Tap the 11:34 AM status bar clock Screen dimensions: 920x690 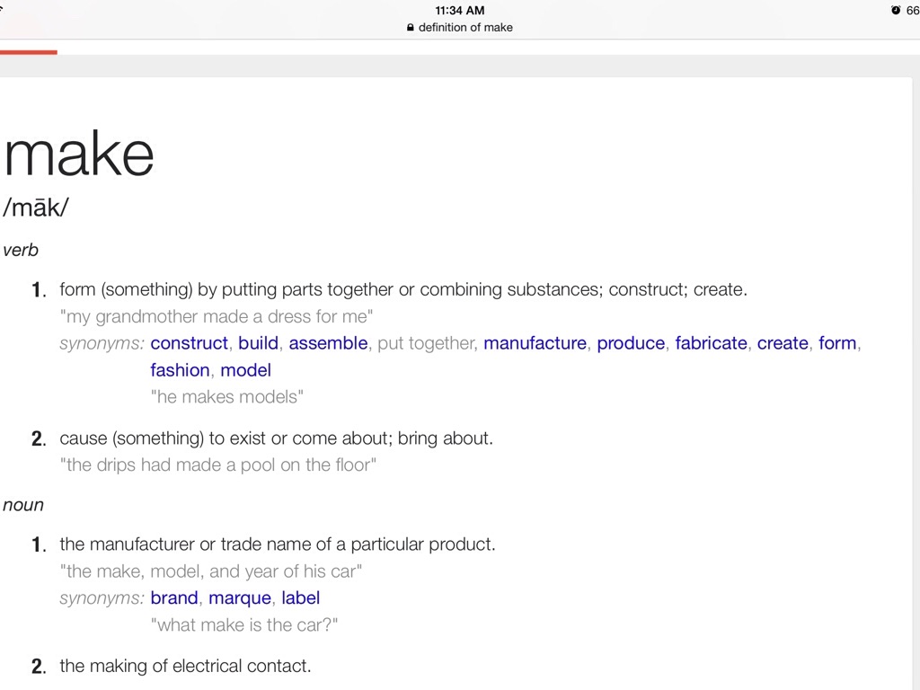click(x=460, y=10)
